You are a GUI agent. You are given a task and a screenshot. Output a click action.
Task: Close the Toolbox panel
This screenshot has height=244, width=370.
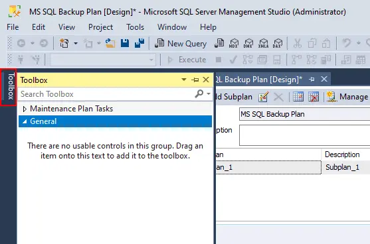click(206, 80)
